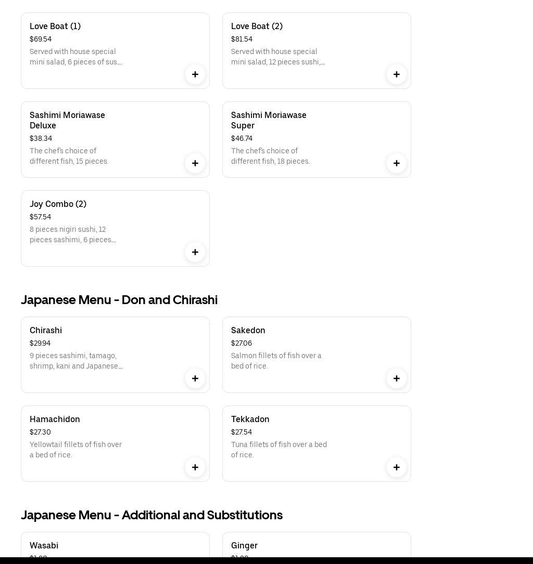Add Love Boat (1) to cart

[x=195, y=74]
